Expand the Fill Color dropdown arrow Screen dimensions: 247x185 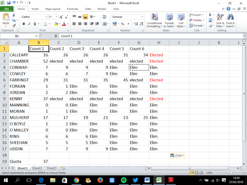[x=59, y=23]
